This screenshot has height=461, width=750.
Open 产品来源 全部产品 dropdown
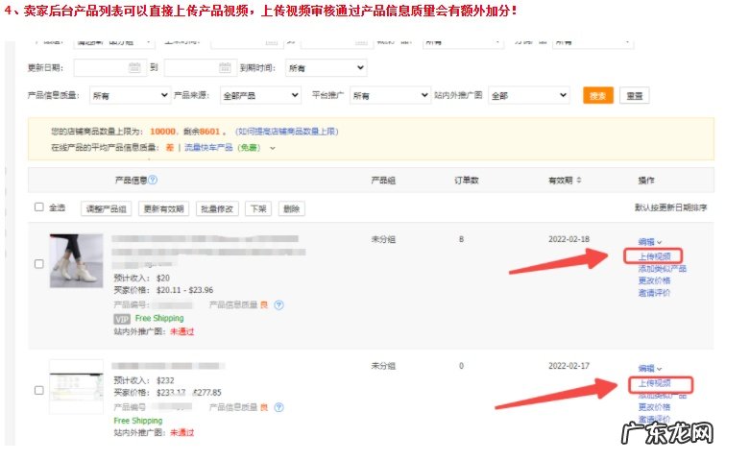pyautogui.click(x=260, y=95)
